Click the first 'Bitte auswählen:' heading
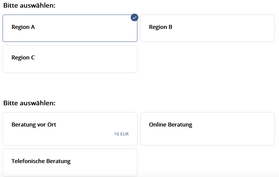 29,6
